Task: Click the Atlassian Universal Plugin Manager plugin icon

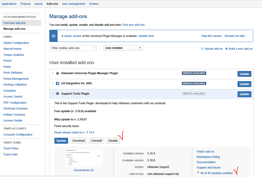Action: pos(58,73)
